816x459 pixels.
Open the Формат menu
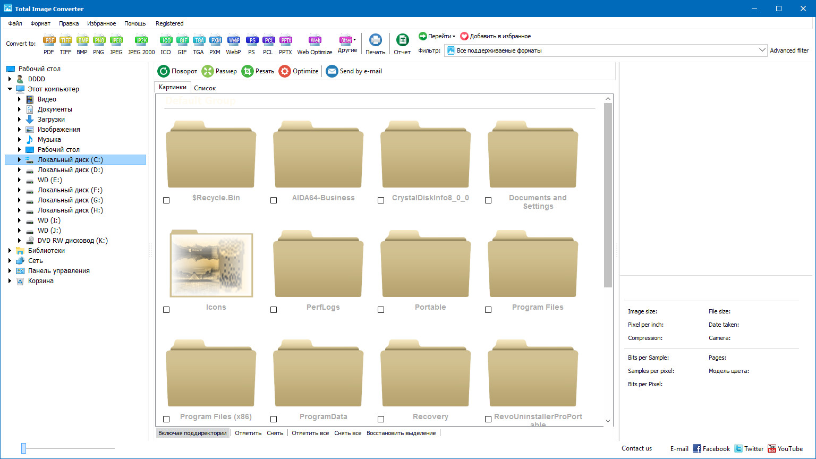40,23
